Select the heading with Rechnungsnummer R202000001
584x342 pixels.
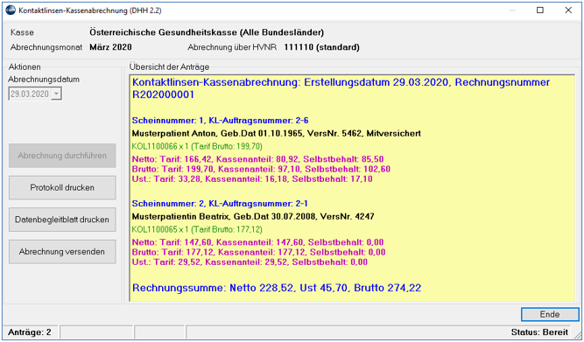[341, 88]
